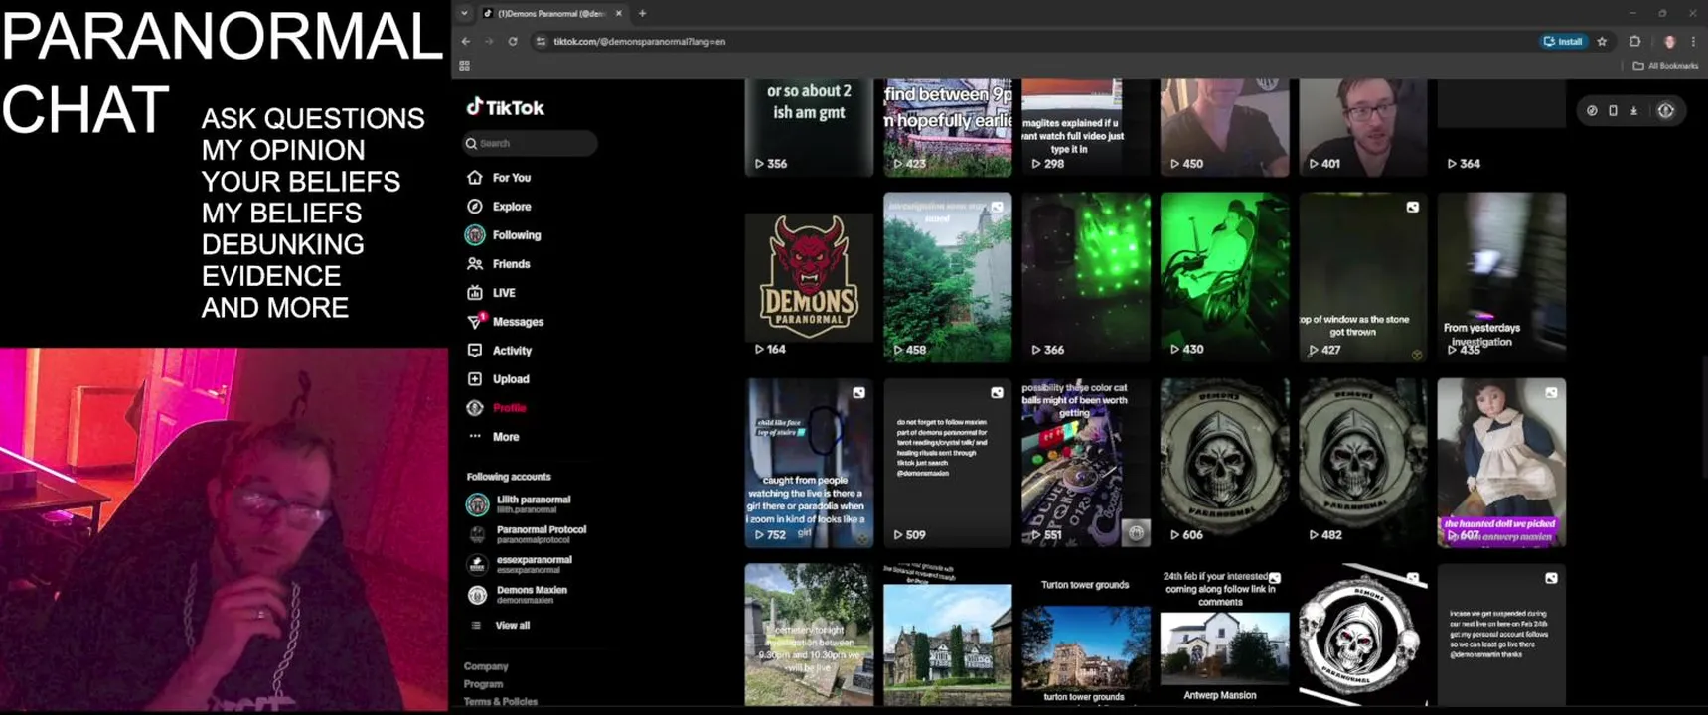Click the Program footer link
This screenshot has width=1708, height=715.
click(483, 684)
